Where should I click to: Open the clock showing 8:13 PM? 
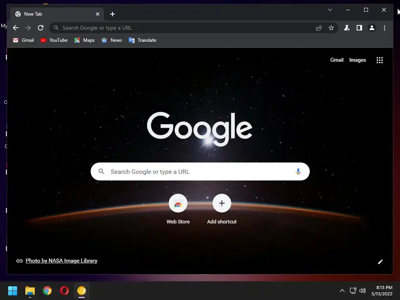click(x=382, y=291)
